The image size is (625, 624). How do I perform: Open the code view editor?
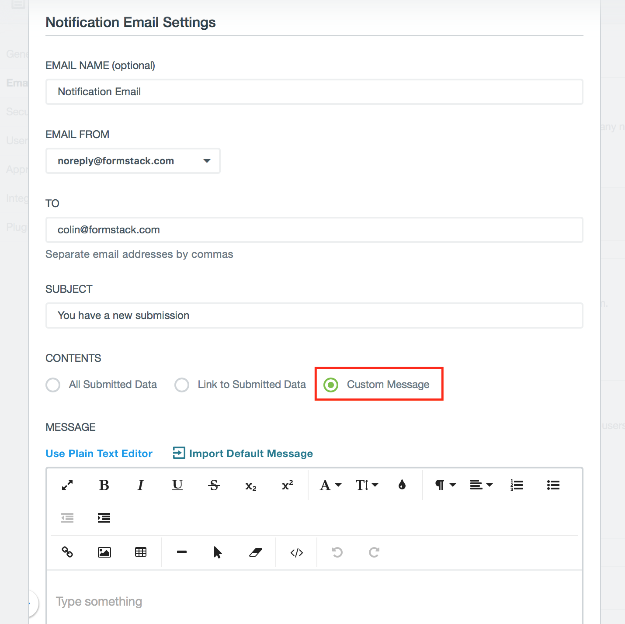[x=296, y=552]
